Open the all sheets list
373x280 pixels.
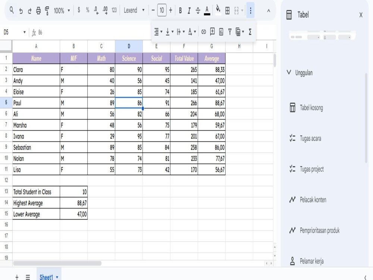[x=28, y=277]
